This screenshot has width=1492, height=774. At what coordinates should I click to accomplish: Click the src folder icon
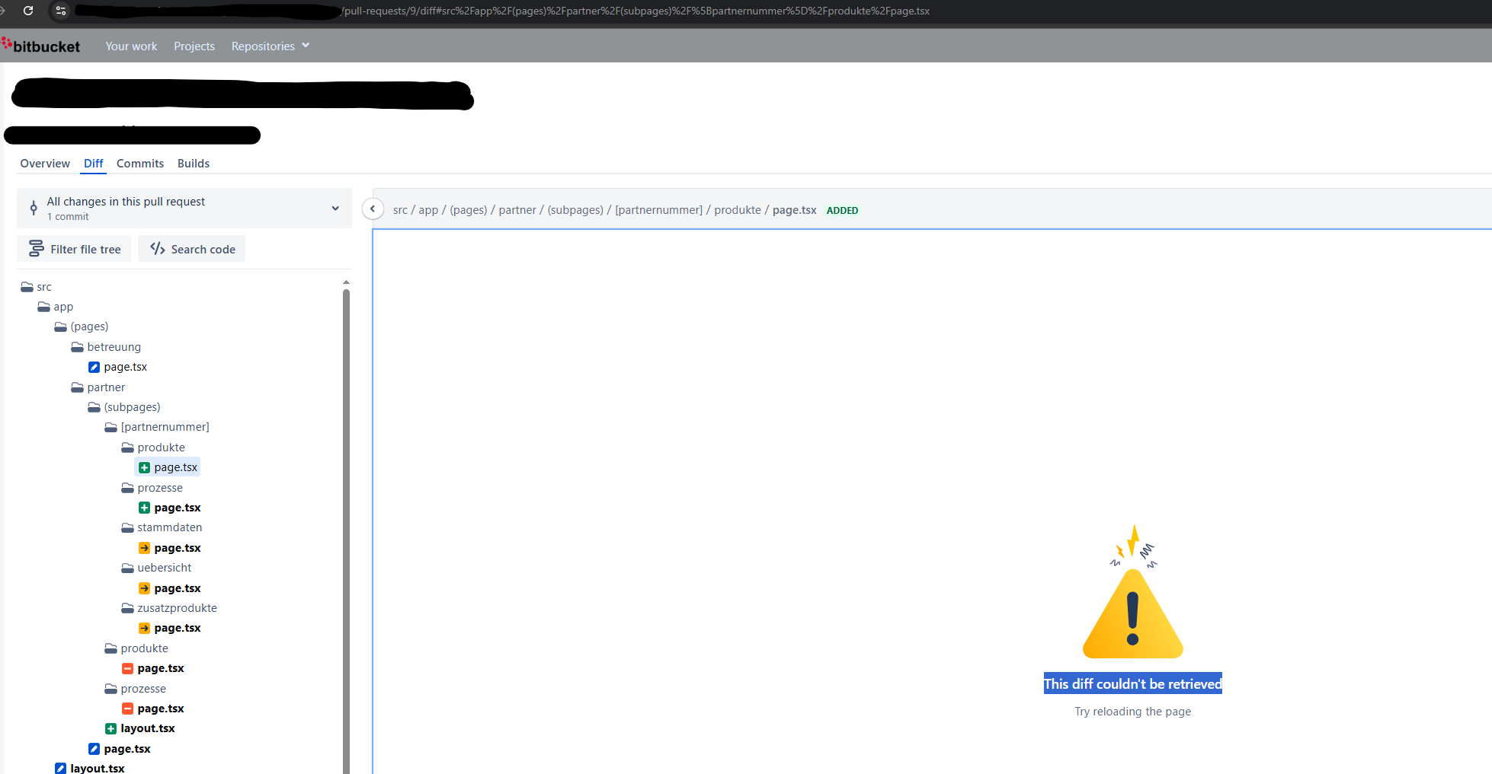pyautogui.click(x=27, y=287)
